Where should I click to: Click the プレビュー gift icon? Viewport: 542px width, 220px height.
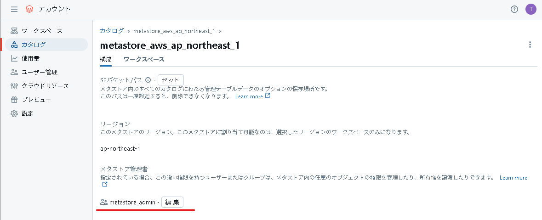click(14, 100)
